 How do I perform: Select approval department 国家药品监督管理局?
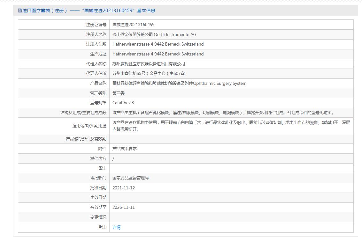[130, 178]
